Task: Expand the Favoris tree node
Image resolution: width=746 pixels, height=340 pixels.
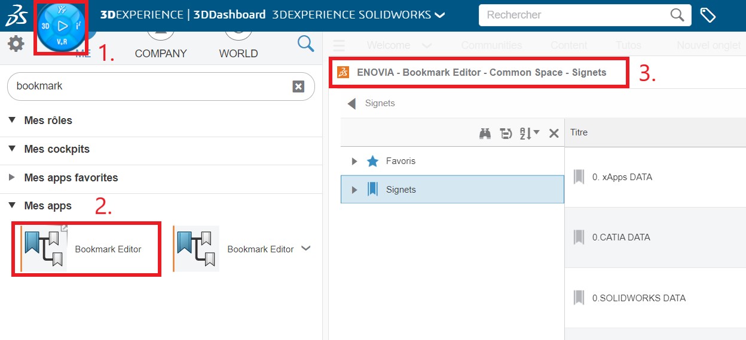Action: [x=354, y=161]
